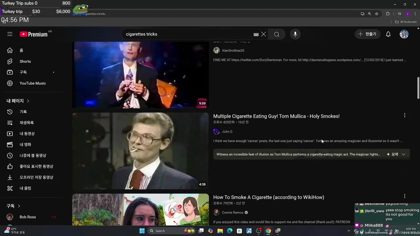
Task: Open the YouTube hamburger guide menu
Action: pos(10,34)
